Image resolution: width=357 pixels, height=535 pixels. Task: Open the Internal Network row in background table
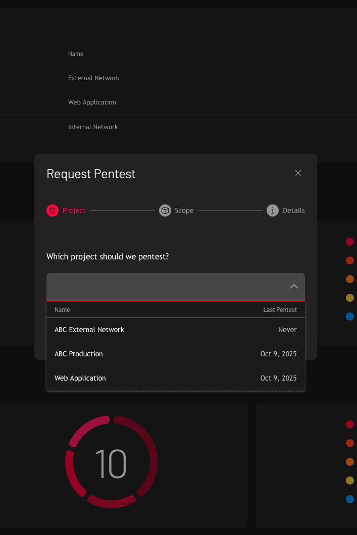coord(93,127)
